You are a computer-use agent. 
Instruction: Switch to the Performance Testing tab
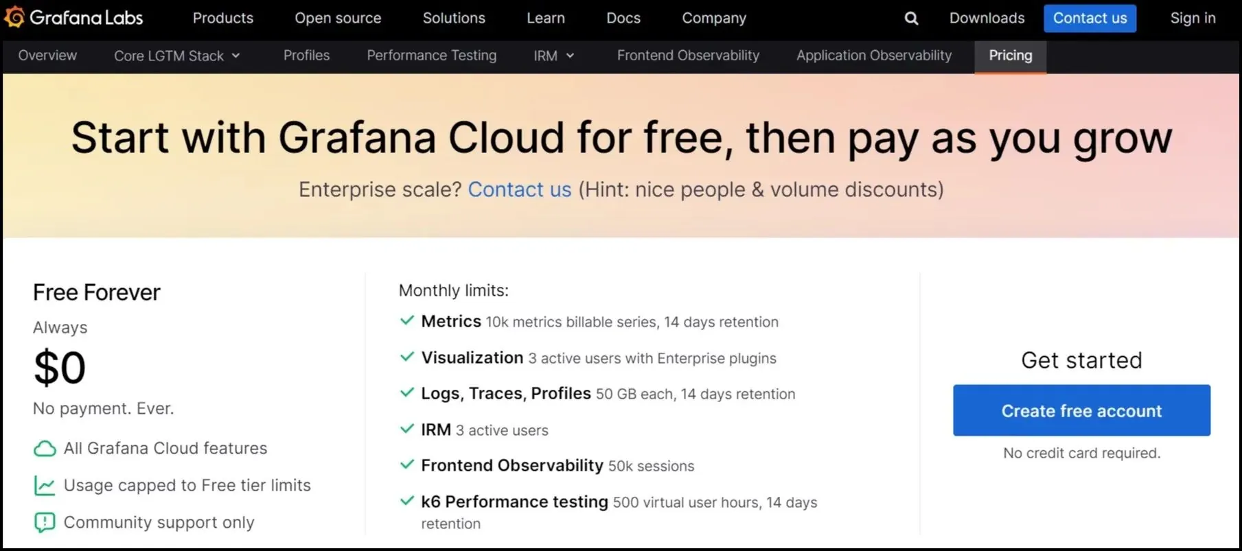[431, 56]
